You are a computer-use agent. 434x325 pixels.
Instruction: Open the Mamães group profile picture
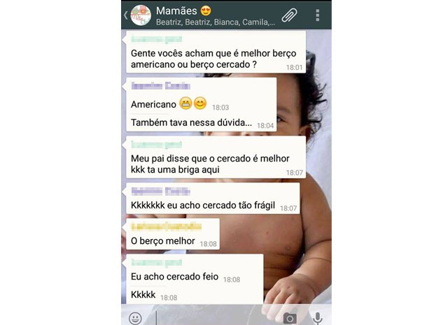point(141,15)
